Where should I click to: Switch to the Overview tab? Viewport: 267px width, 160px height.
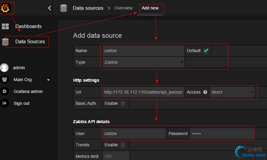124,8
